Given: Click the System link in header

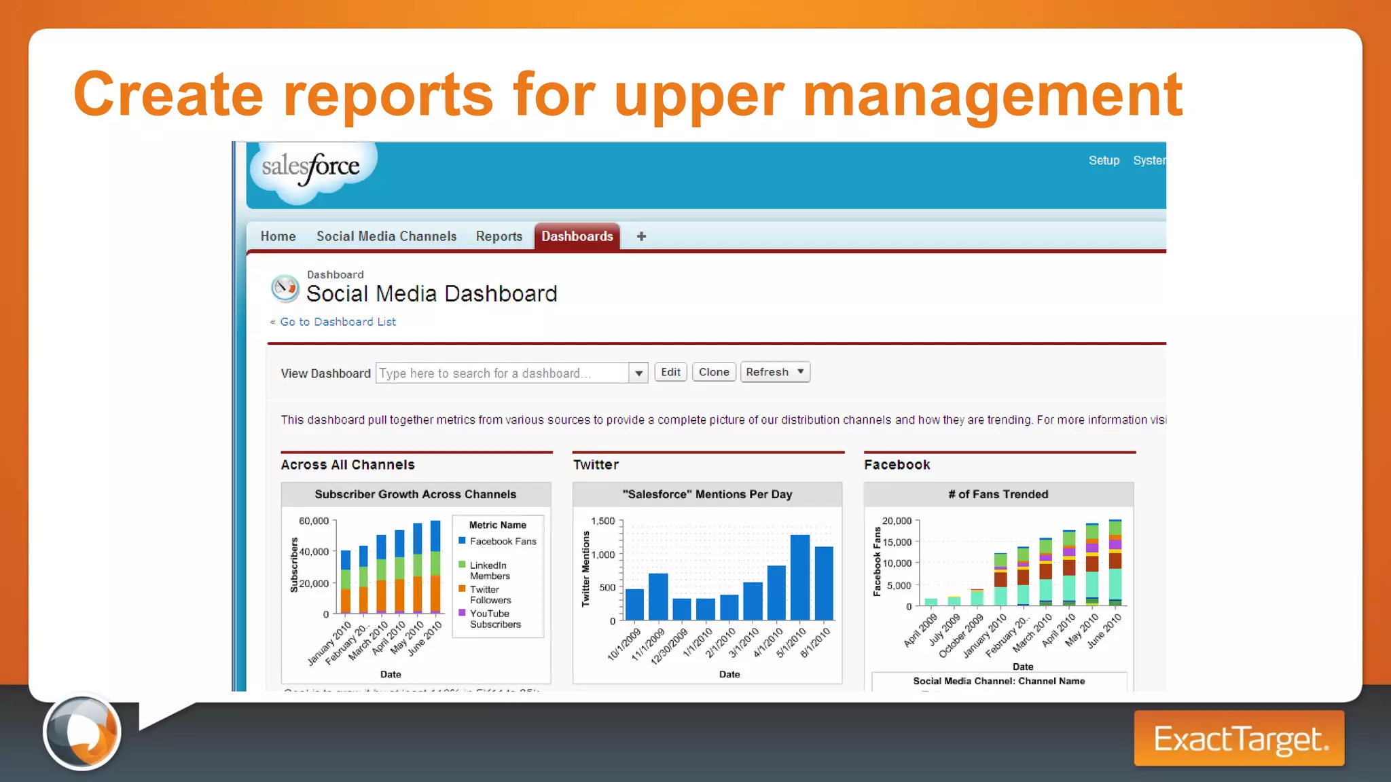Looking at the screenshot, I should (x=1149, y=160).
